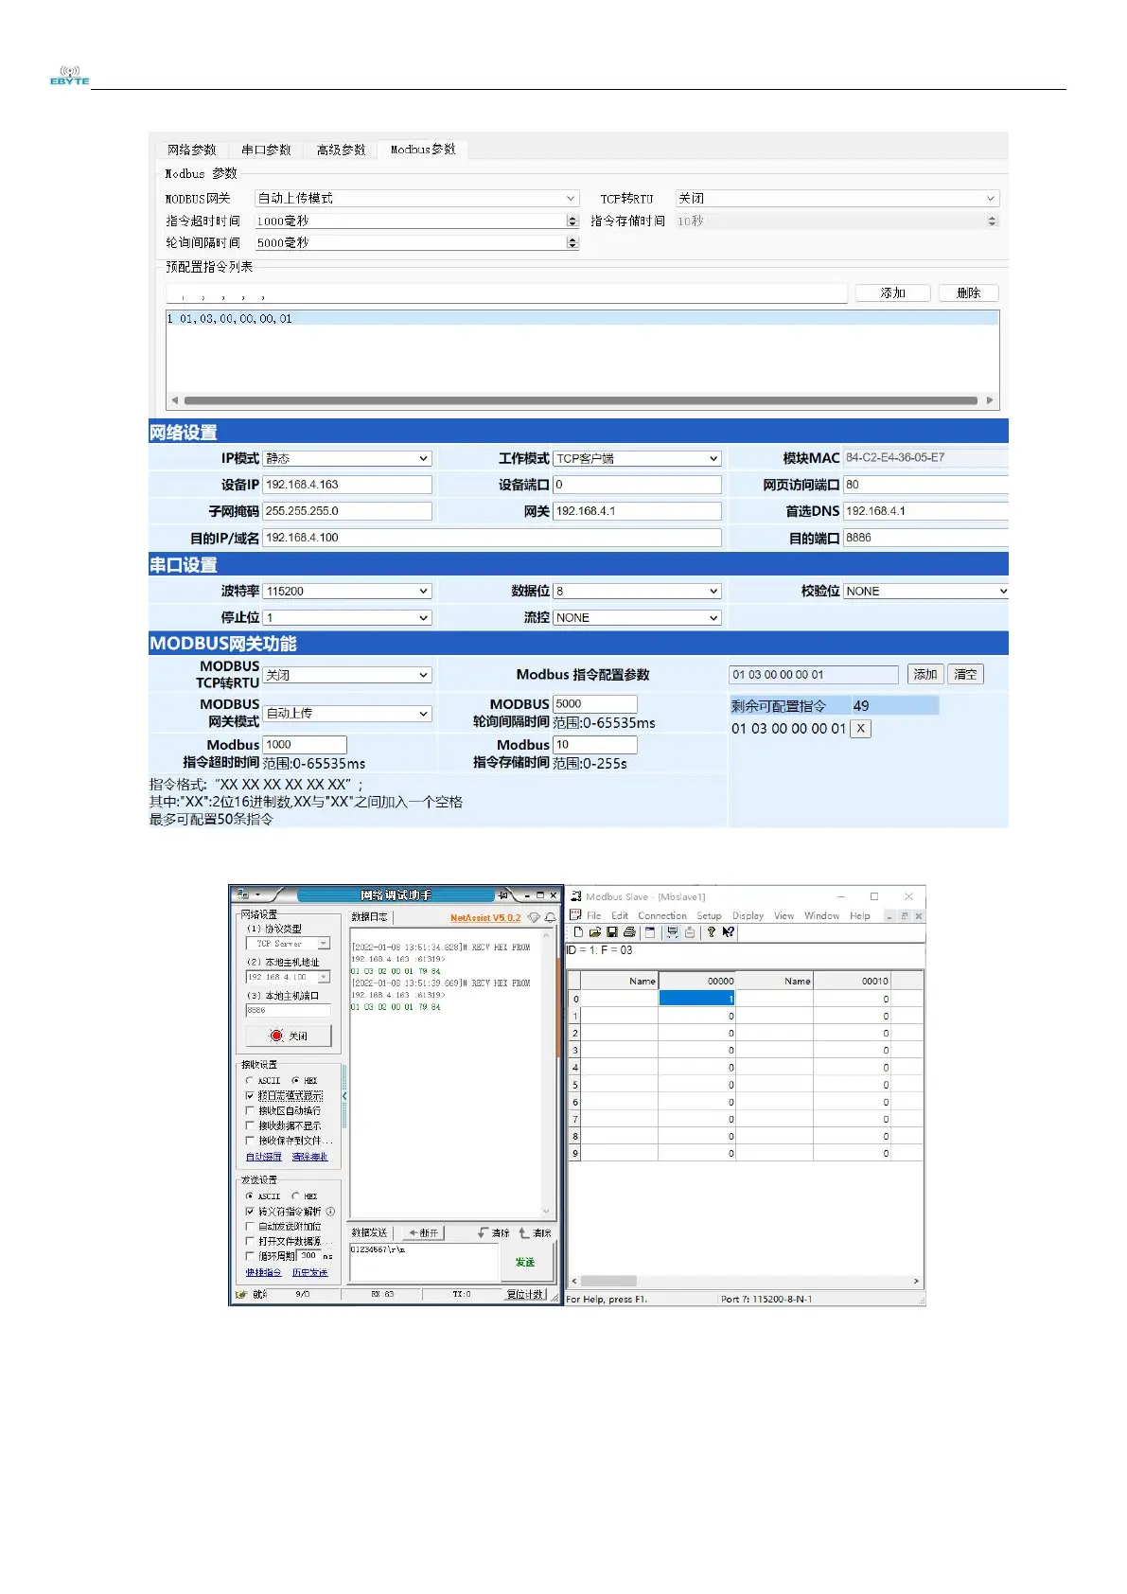Click context help arrow icon in Modbus Slave

(728, 932)
